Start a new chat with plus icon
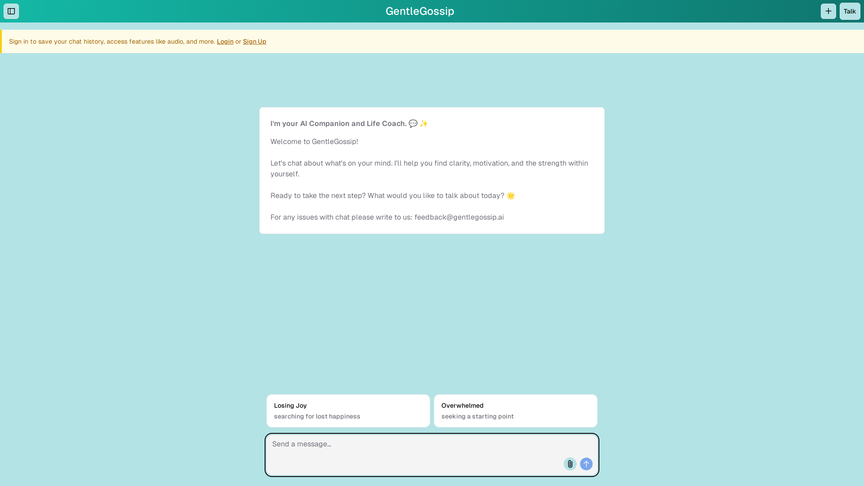 coord(828,11)
